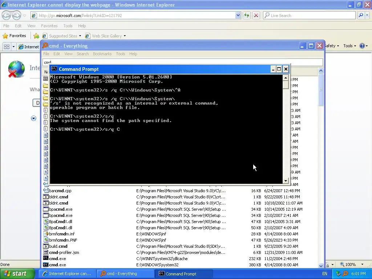
Task: Open the Everything Bookmarks menu
Action: (102, 54)
